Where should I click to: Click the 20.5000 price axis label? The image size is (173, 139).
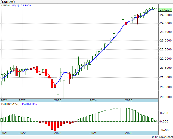[166, 87]
